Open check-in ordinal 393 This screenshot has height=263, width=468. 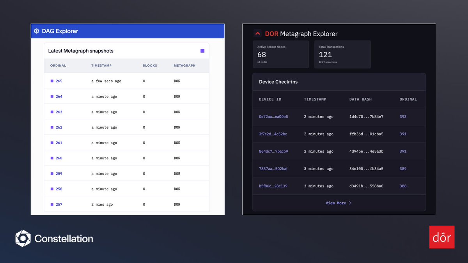(403, 116)
